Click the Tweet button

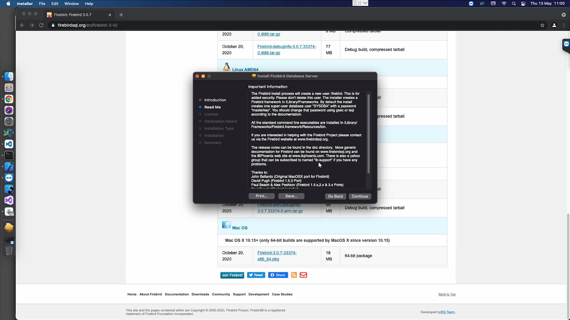point(256,275)
